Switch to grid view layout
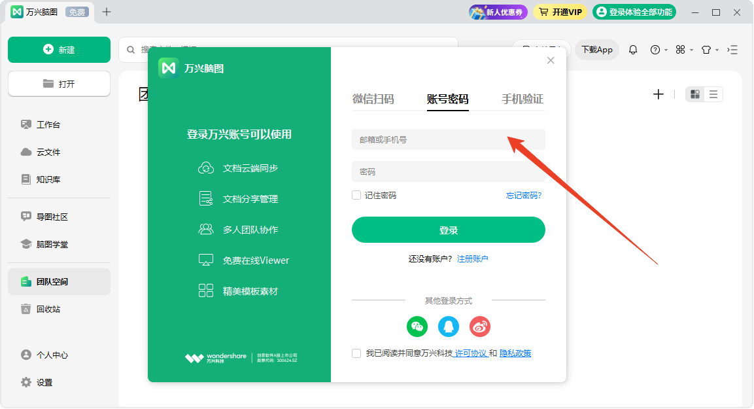The width and height of the screenshot is (754, 409). 695,94
